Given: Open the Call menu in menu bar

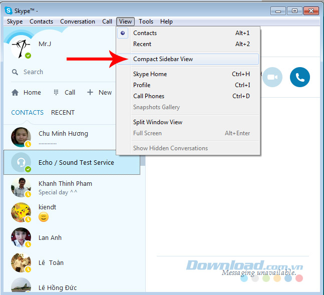Looking at the screenshot, I should pyautogui.click(x=107, y=22).
